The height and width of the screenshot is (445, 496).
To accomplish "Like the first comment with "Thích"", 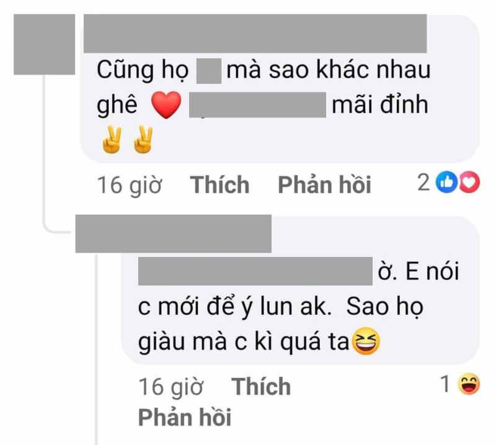I will (x=219, y=184).
